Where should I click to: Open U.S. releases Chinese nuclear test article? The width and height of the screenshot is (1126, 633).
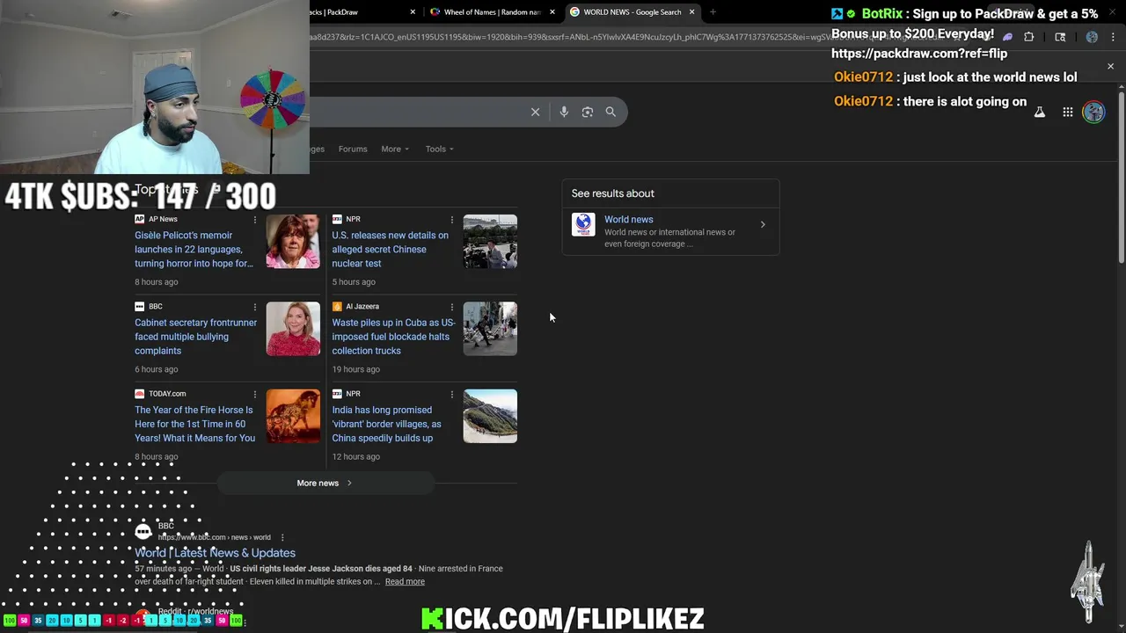coord(390,249)
